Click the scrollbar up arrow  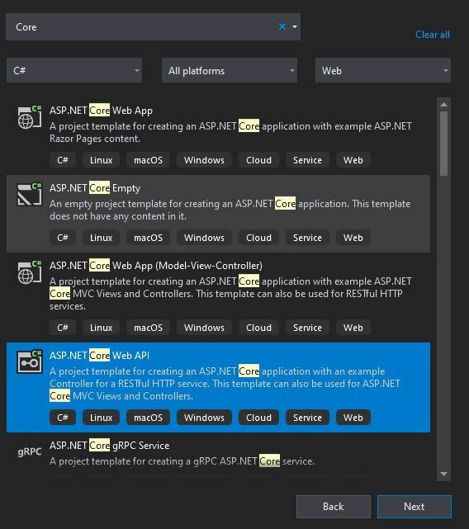point(443,104)
